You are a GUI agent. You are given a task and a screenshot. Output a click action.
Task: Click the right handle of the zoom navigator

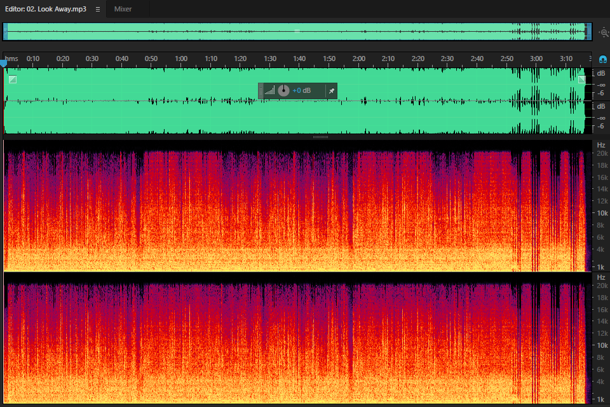(588, 32)
